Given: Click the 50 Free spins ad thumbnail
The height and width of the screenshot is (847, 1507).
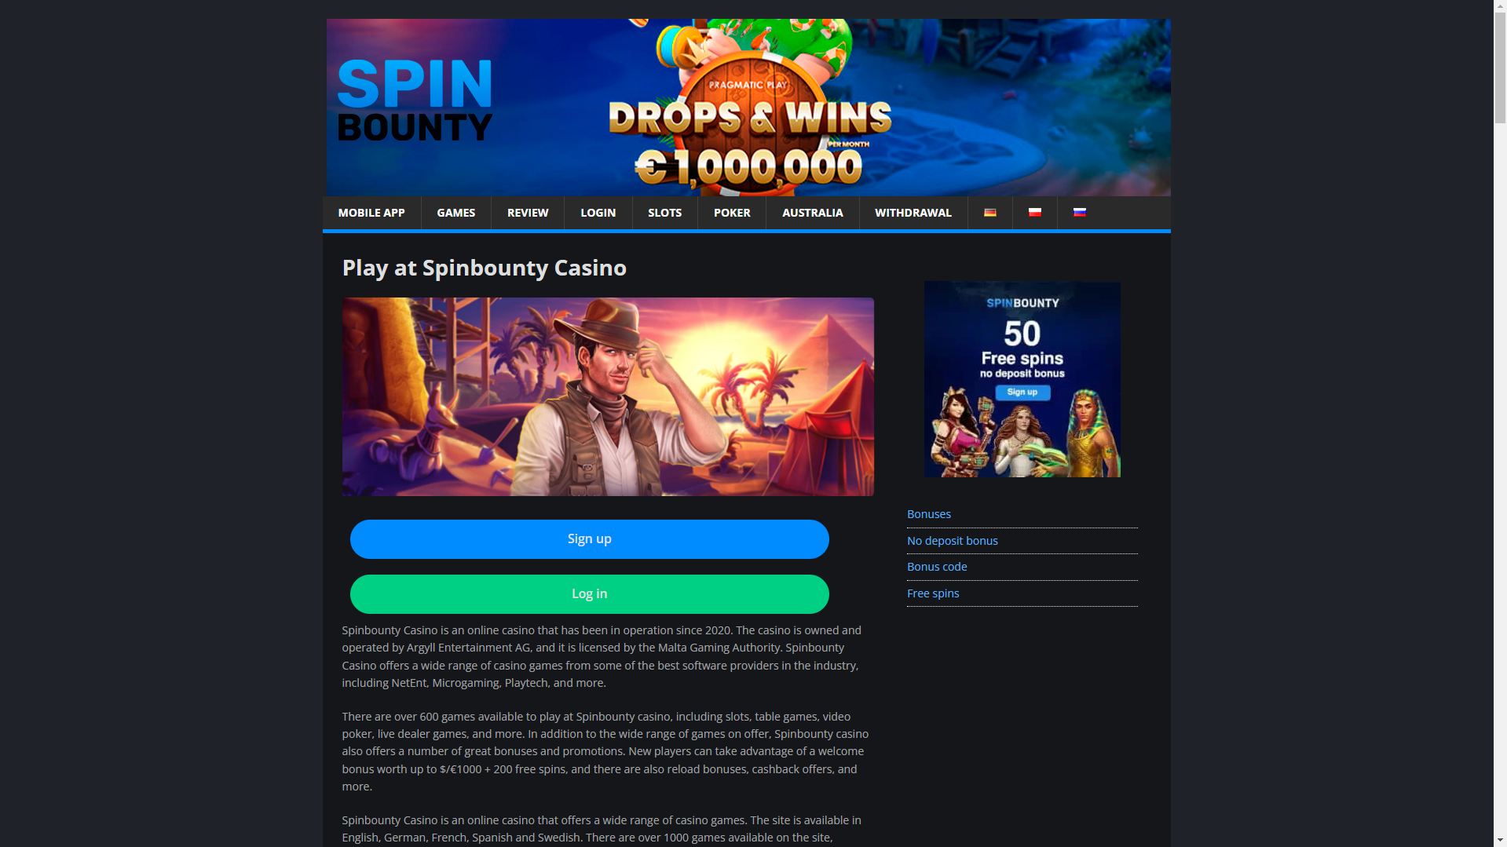Looking at the screenshot, I should [x=1022, y=379].
